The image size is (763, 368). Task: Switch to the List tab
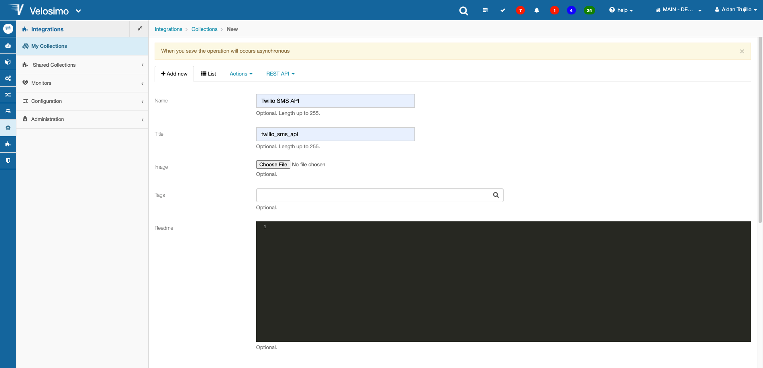click(208, 74)
